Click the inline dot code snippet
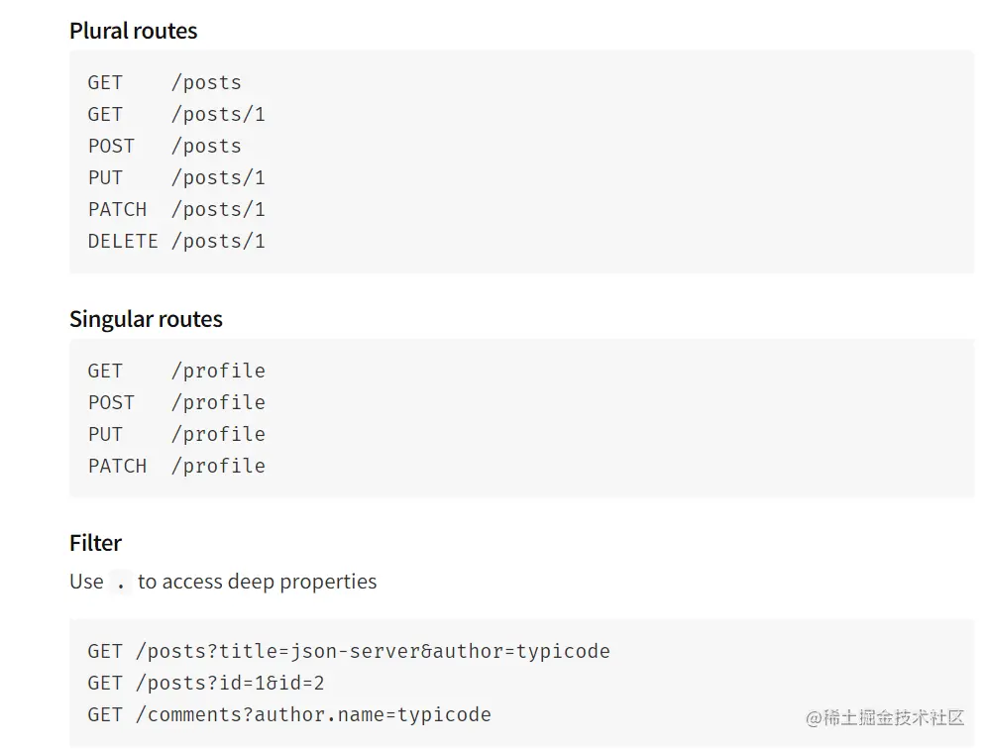Image resolution: width=986 pixels, height=749 pixels. click(x=120, y=583)
